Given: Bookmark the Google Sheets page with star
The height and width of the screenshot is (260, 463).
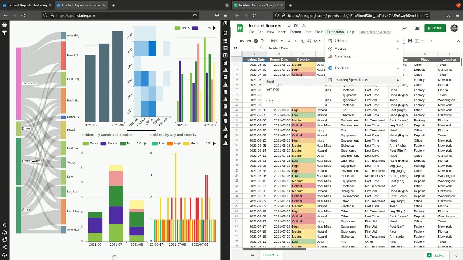Looking at the screenshot, I should click(x=426, y=16).
